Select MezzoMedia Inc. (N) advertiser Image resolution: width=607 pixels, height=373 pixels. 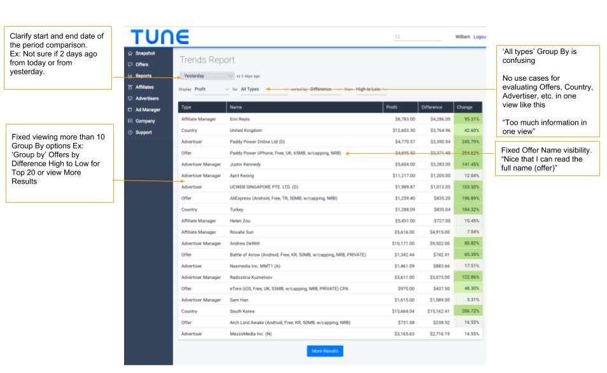coord(251,334)
